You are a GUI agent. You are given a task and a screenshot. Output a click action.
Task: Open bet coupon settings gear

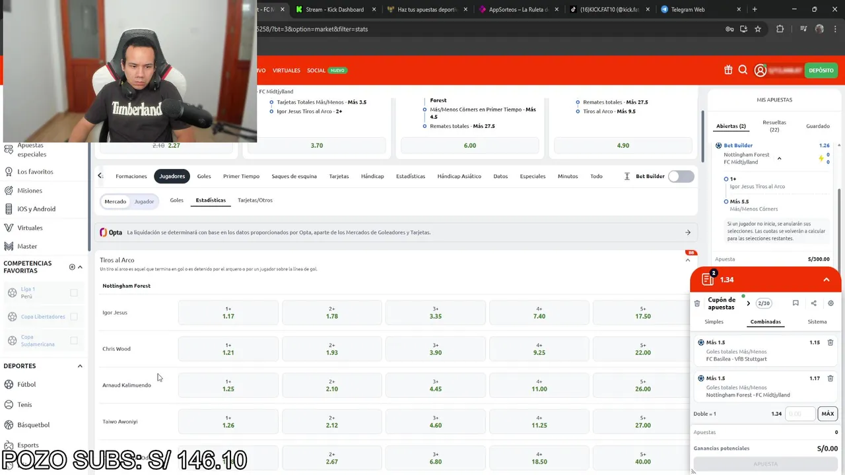click(830, 303)
